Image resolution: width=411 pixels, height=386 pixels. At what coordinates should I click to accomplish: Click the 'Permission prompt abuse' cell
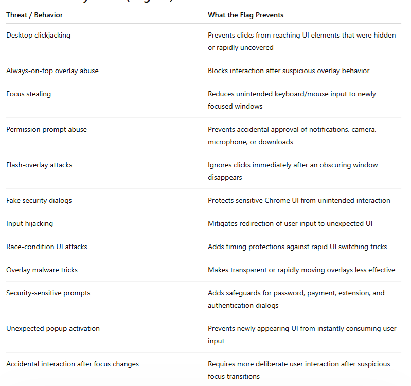pyautogui.click(x=46, y=130)
